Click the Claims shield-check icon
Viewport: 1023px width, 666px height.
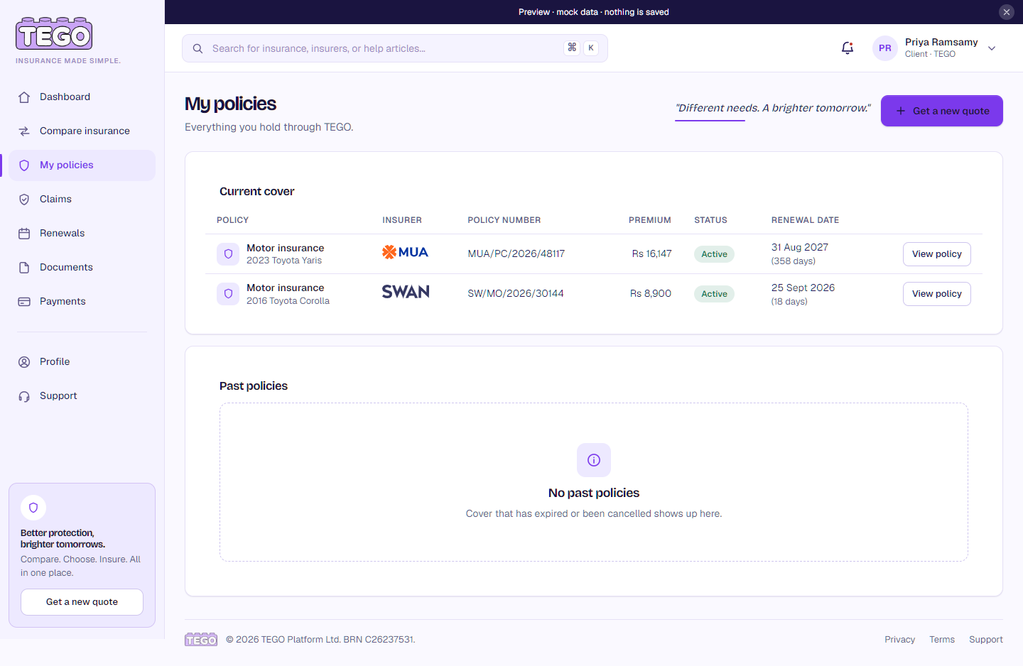coord(24,200)
